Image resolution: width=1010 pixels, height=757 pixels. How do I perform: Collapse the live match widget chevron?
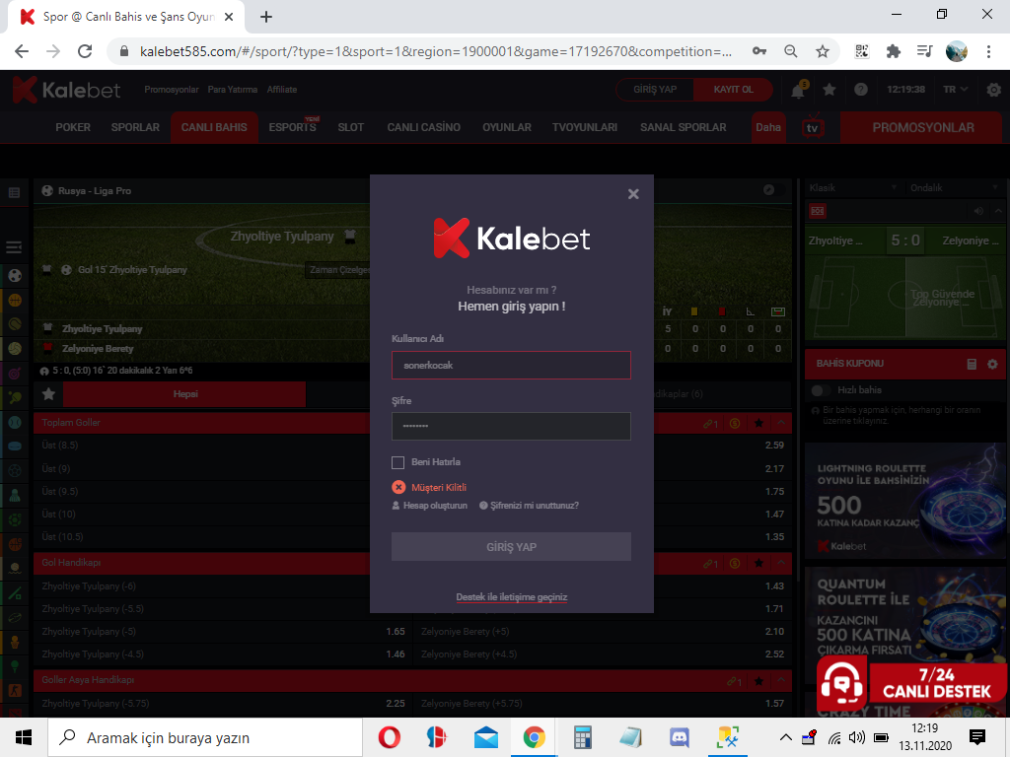(x=998, y=211)
